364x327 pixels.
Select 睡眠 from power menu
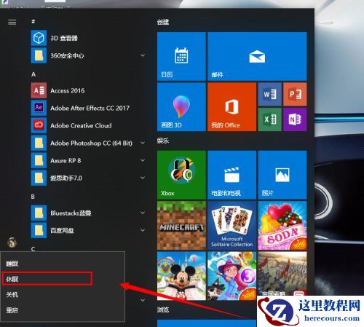[63, 264]
